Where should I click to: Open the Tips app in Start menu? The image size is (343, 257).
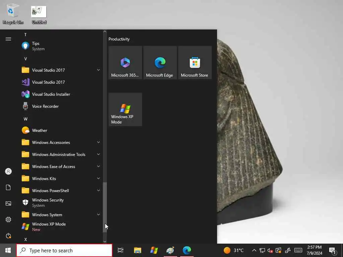61,46
